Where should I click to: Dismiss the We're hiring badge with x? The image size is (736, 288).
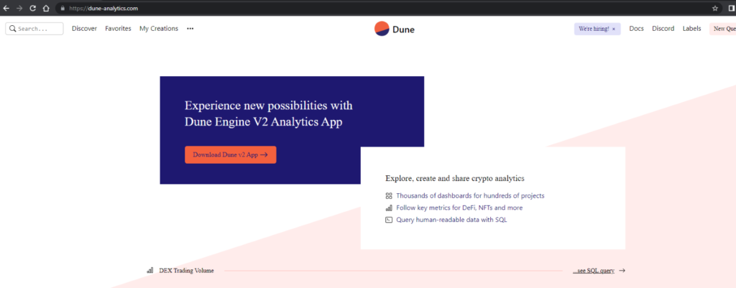614,29
